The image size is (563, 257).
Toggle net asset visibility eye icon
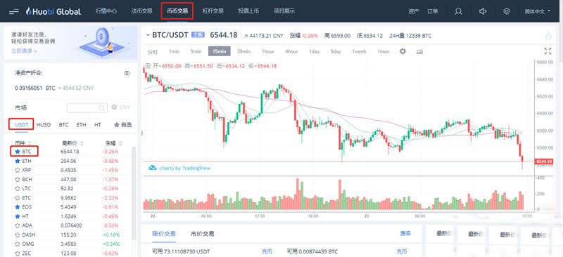127,73
